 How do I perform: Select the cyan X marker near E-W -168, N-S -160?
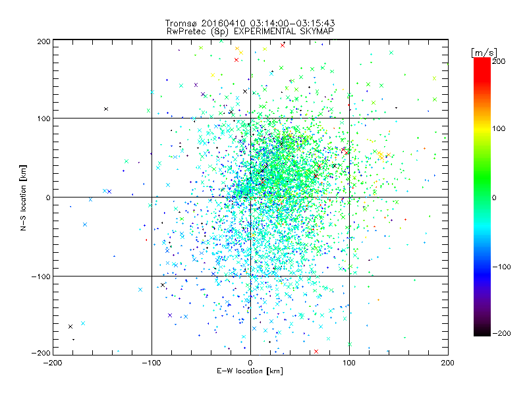pyautogui.click(x=83, y=323)
